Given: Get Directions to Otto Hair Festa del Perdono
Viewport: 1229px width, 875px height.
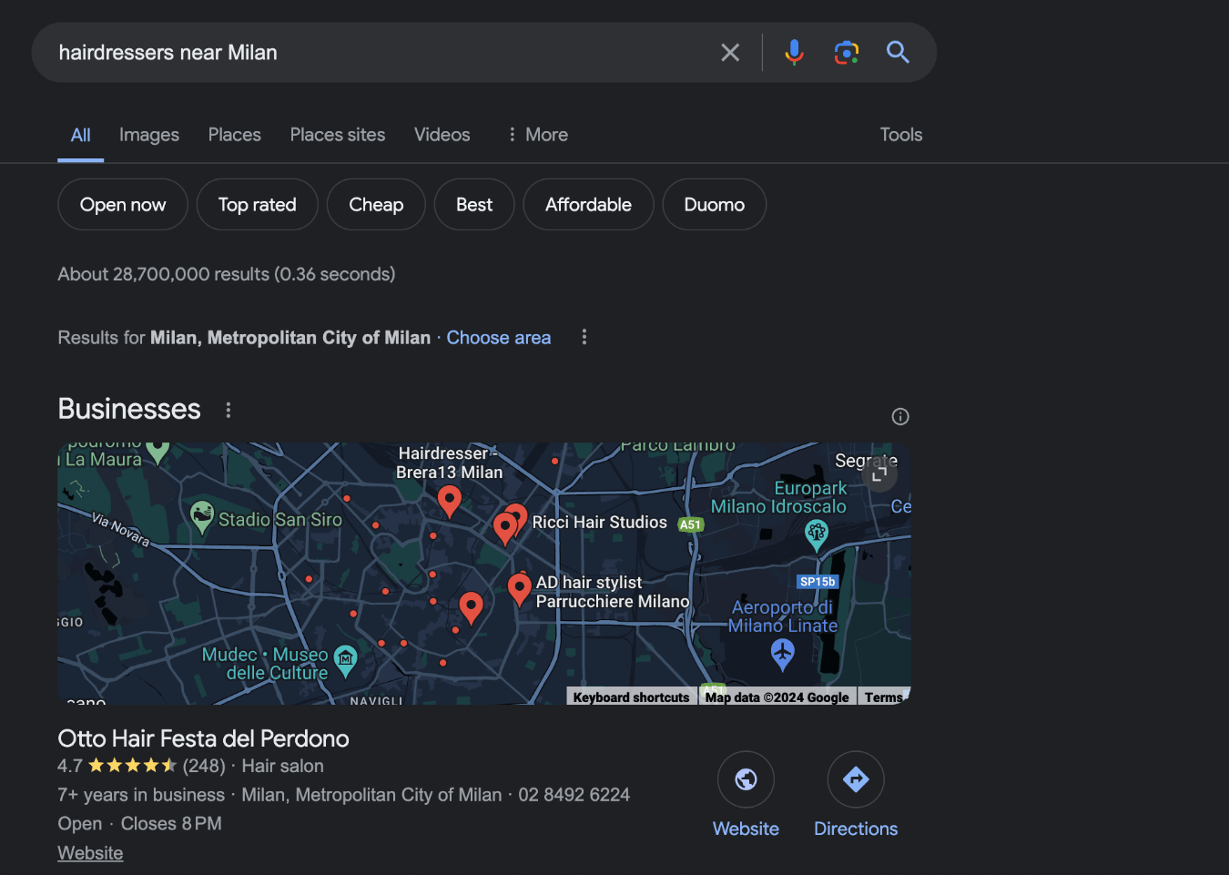Looking at the screenshot, I should [x=855, y=779].
